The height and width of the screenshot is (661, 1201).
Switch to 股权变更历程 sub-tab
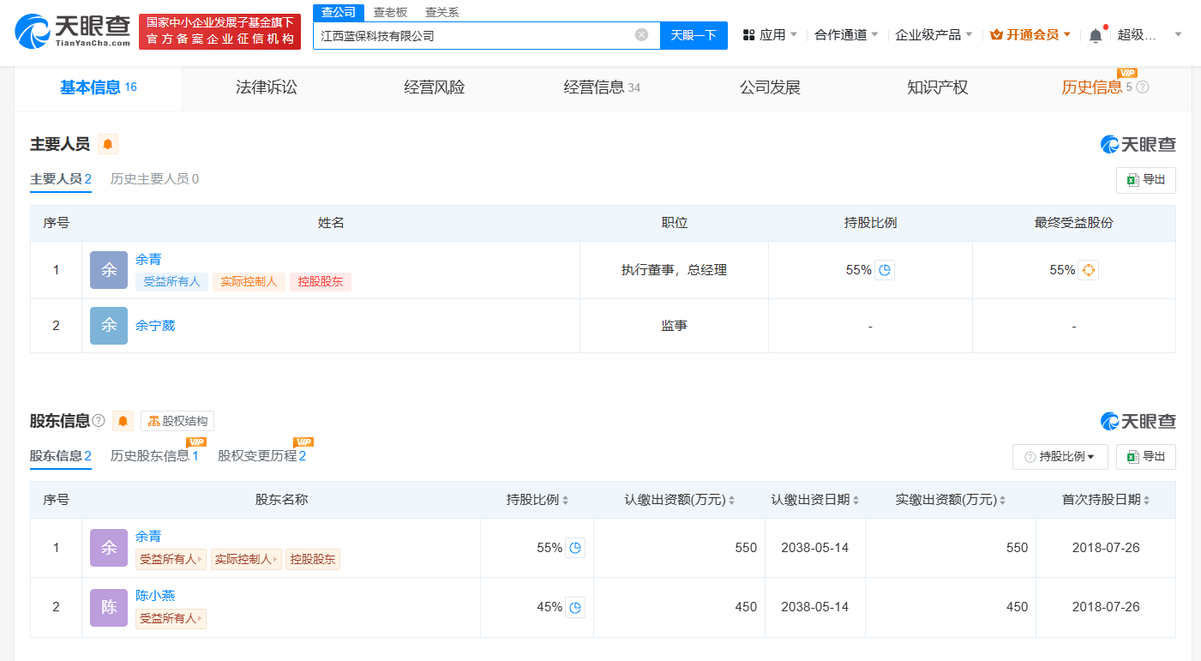(x=261, y=456)
